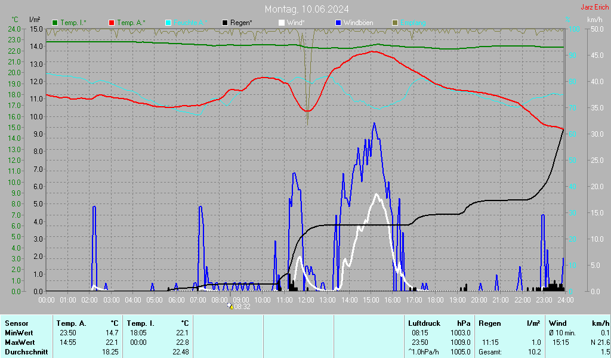Click the red Temp. A. legend swatch

point(112,23)
